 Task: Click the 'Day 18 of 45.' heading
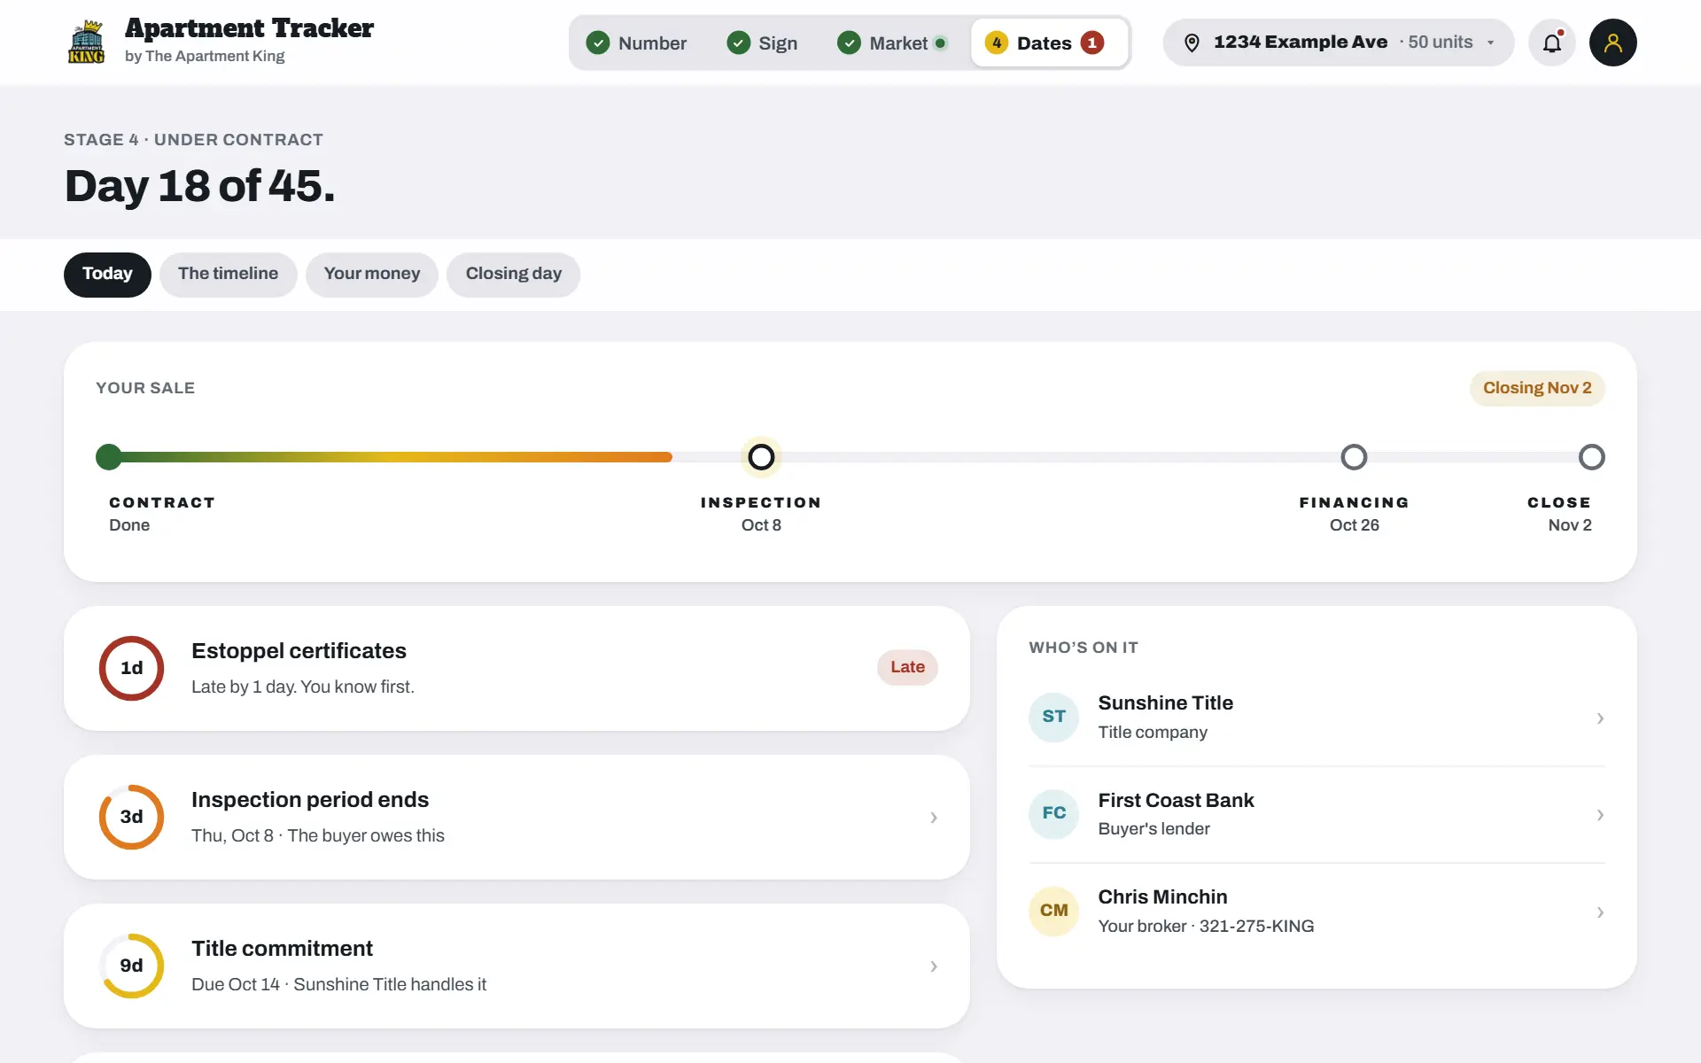tap(200, 187)
